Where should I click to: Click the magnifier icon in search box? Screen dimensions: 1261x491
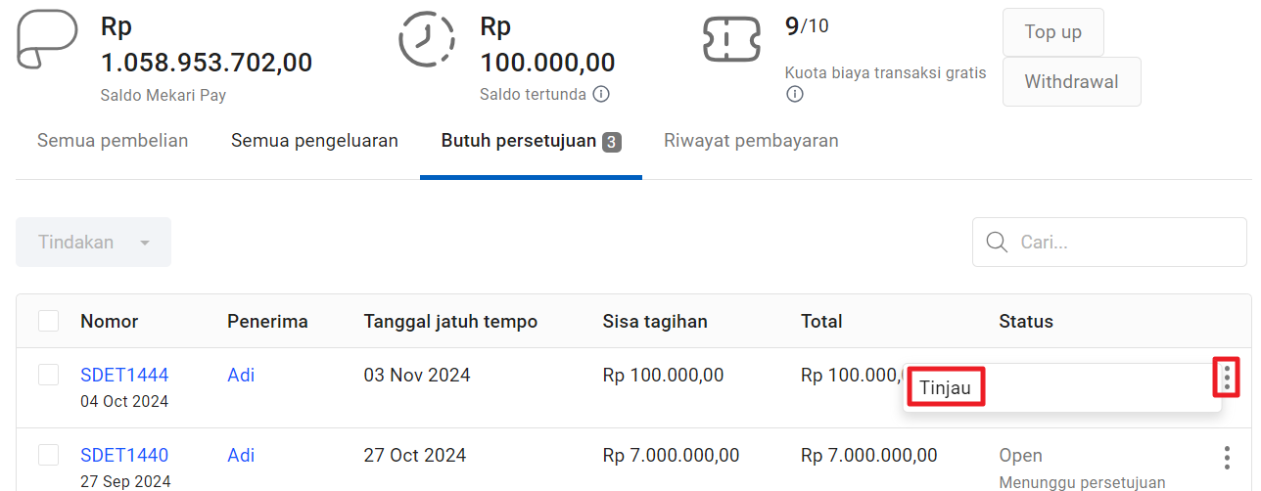pos(997,242)
